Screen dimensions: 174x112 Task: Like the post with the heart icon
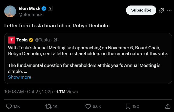tap(88, 106)
